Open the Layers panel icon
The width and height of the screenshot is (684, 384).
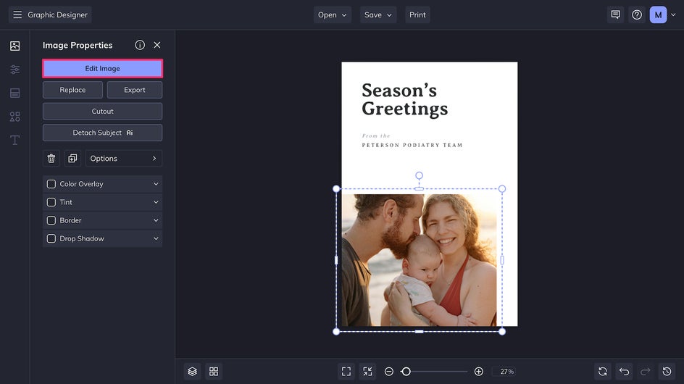pos(193,372)
